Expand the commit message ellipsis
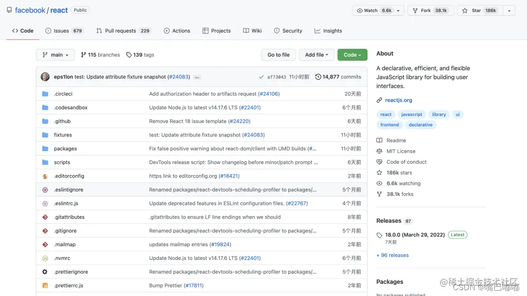 pos(197,77)
